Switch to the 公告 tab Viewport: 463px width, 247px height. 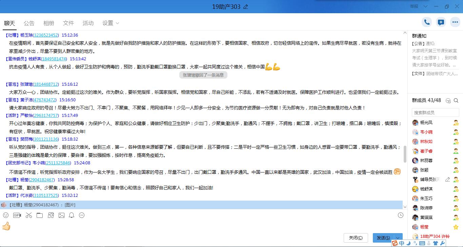(x=29, y=23)
